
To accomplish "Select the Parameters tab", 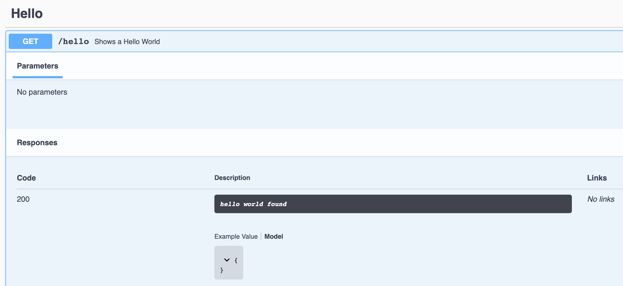I will (x=37, y=66).
